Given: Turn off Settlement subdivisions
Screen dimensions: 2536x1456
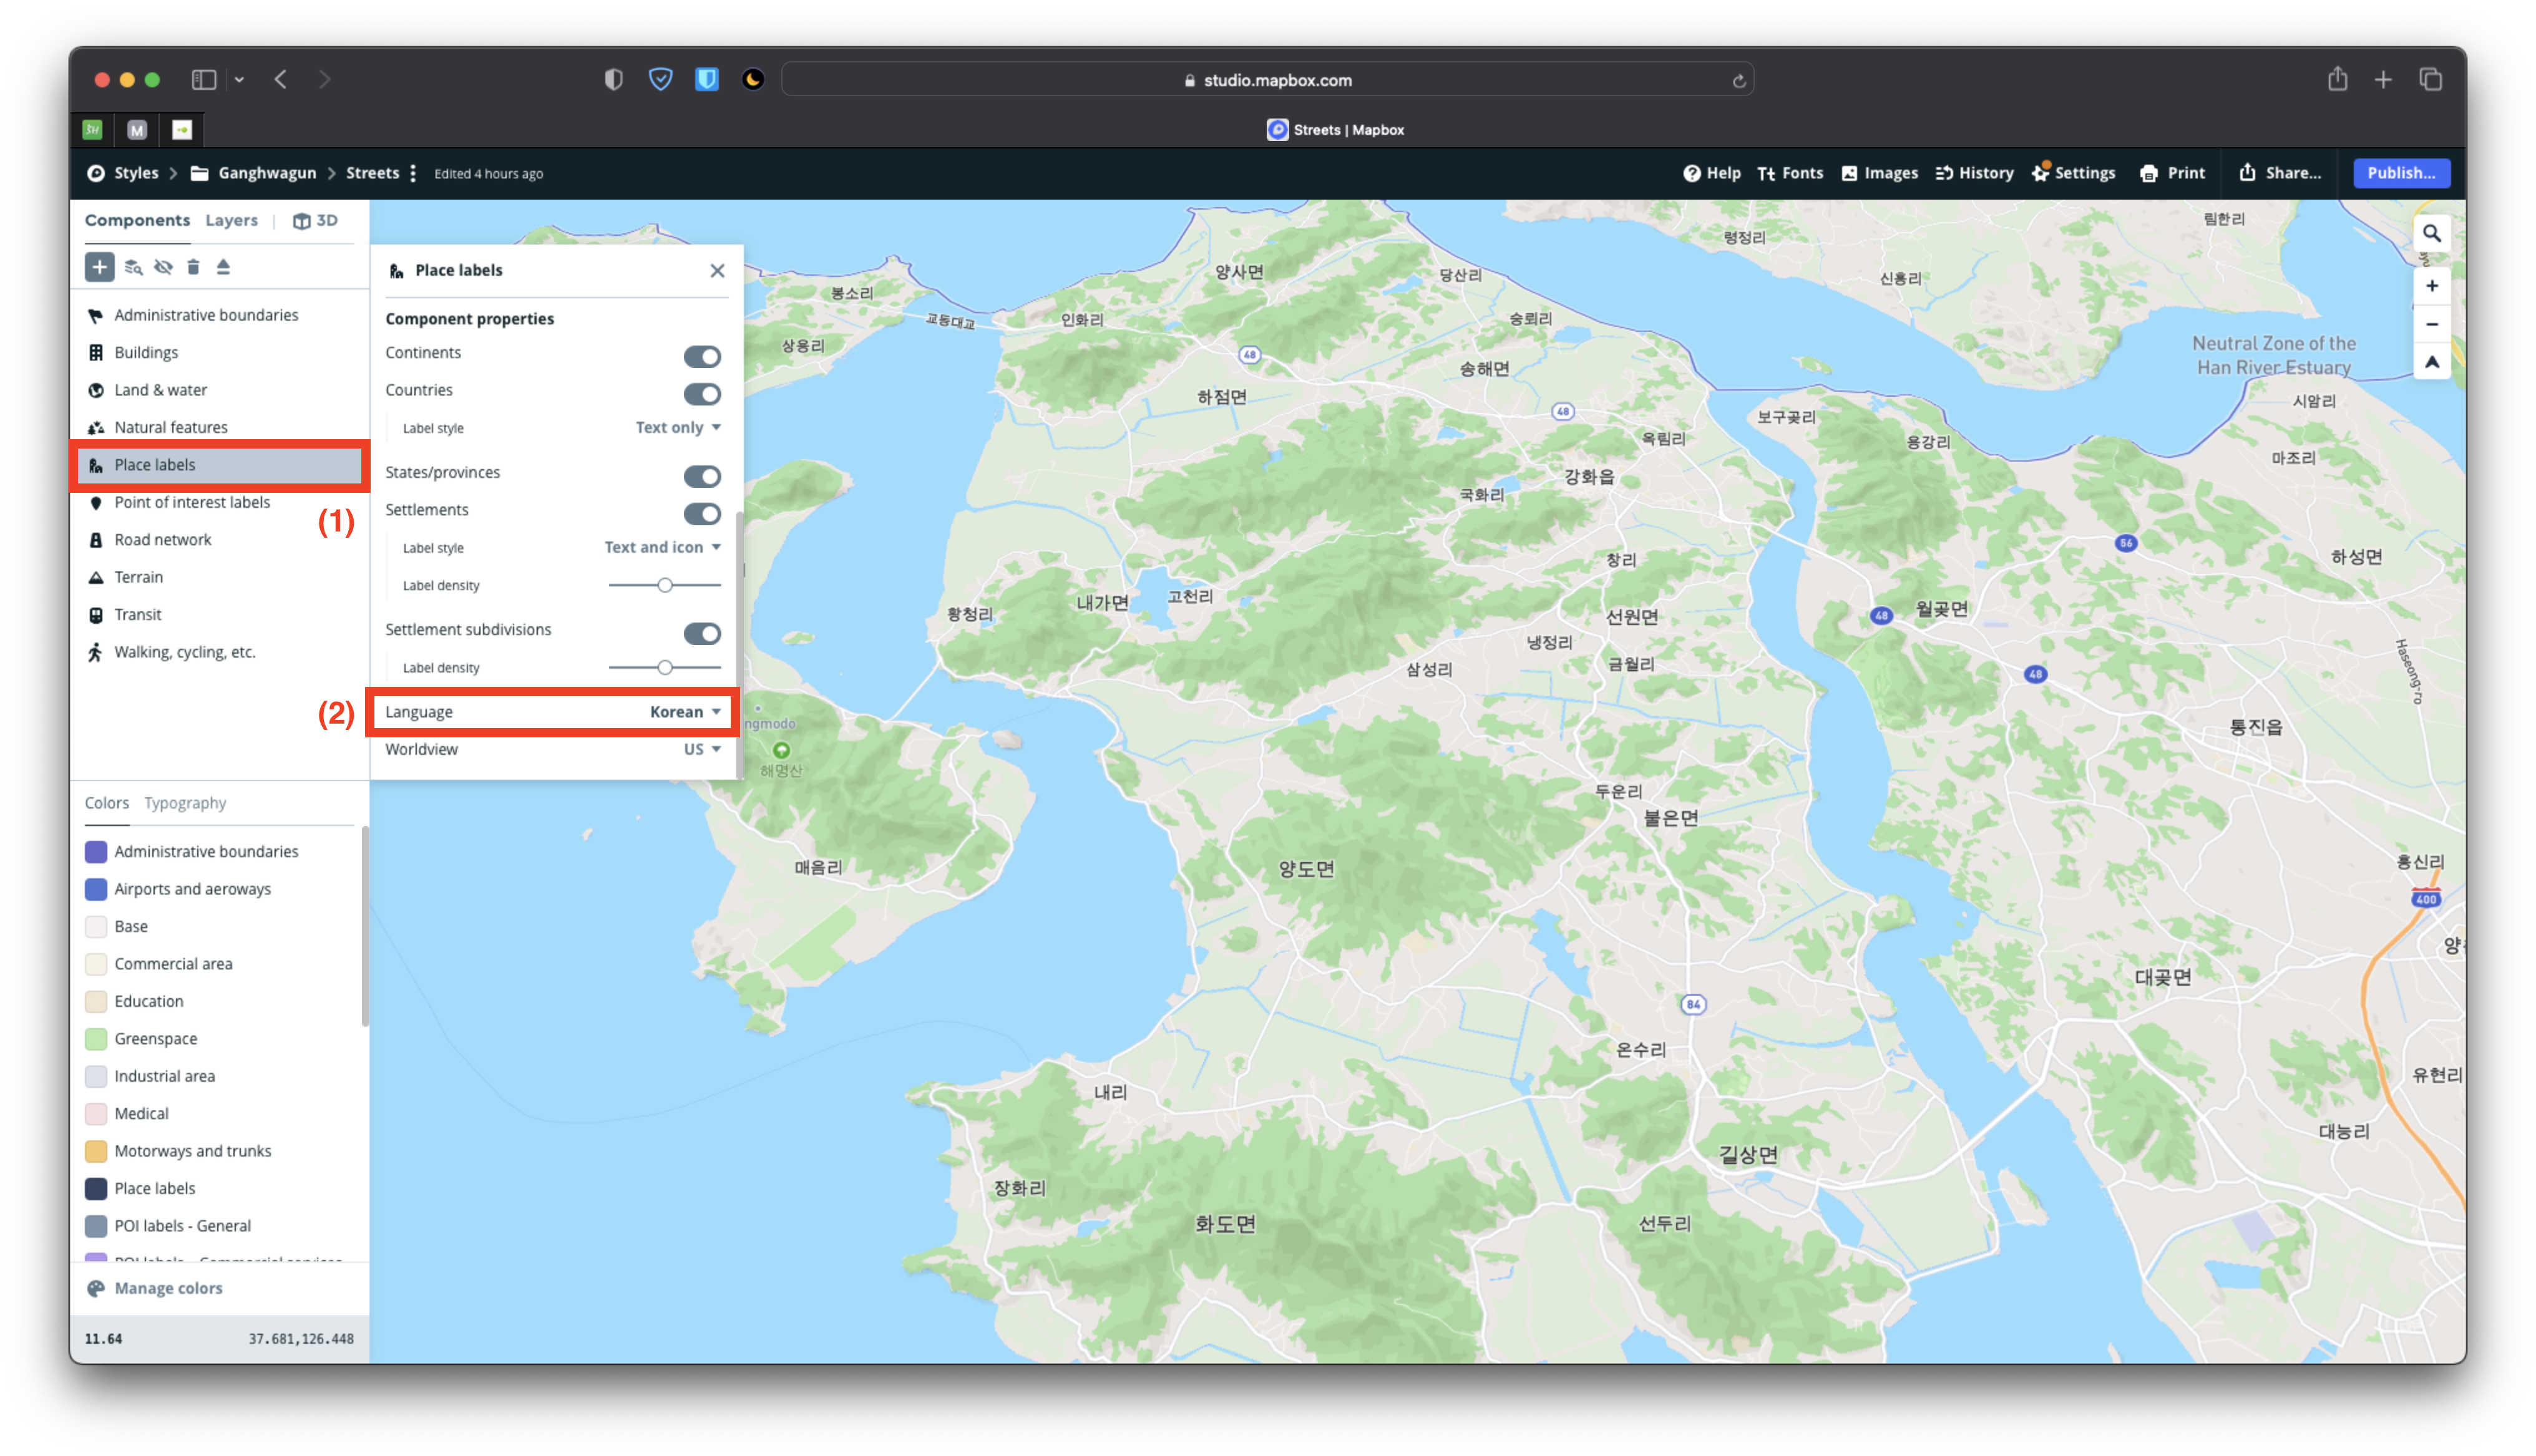Looking at the screenshot, I should (x=702, y=633).
